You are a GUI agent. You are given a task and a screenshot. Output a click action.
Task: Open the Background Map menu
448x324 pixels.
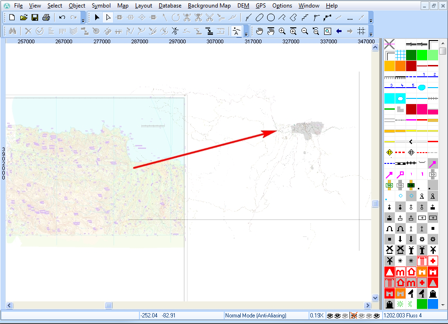(209, 6)
